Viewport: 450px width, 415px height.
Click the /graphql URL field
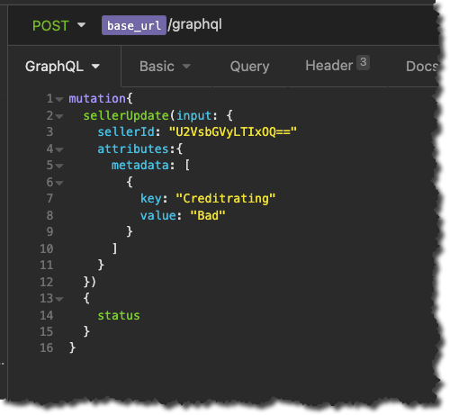coord(195,24)
